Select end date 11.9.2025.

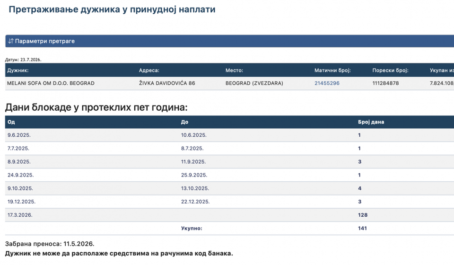(193, 162)
